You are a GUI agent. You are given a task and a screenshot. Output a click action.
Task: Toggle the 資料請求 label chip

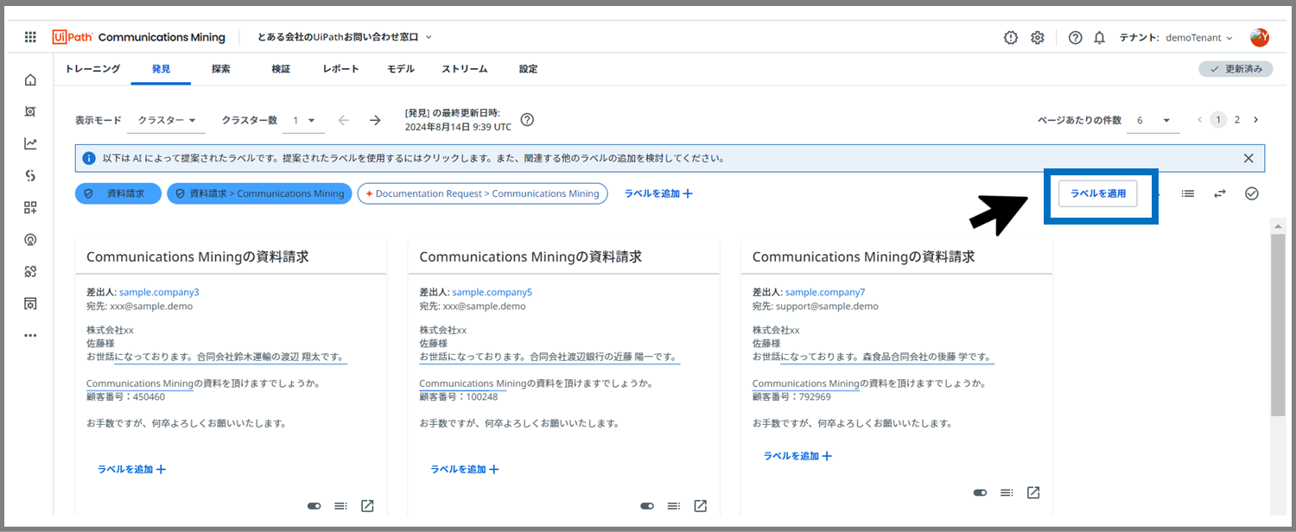coord(118,193)
